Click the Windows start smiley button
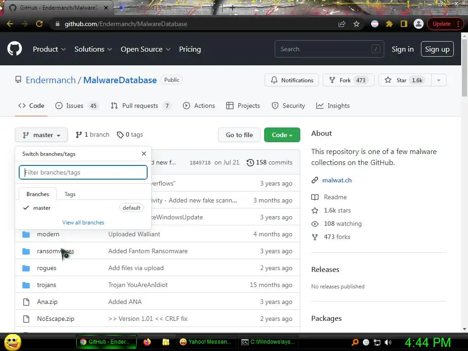468x351 pixels. (x=12, y=342)
